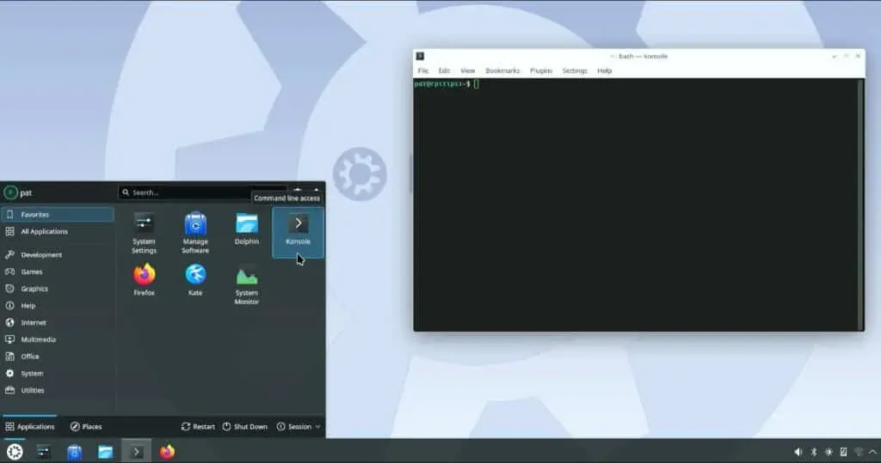Launch Firefox from the taskbar
Viewport: 881px width, 463px height.
pyautogui.click(x=167, y=452)
